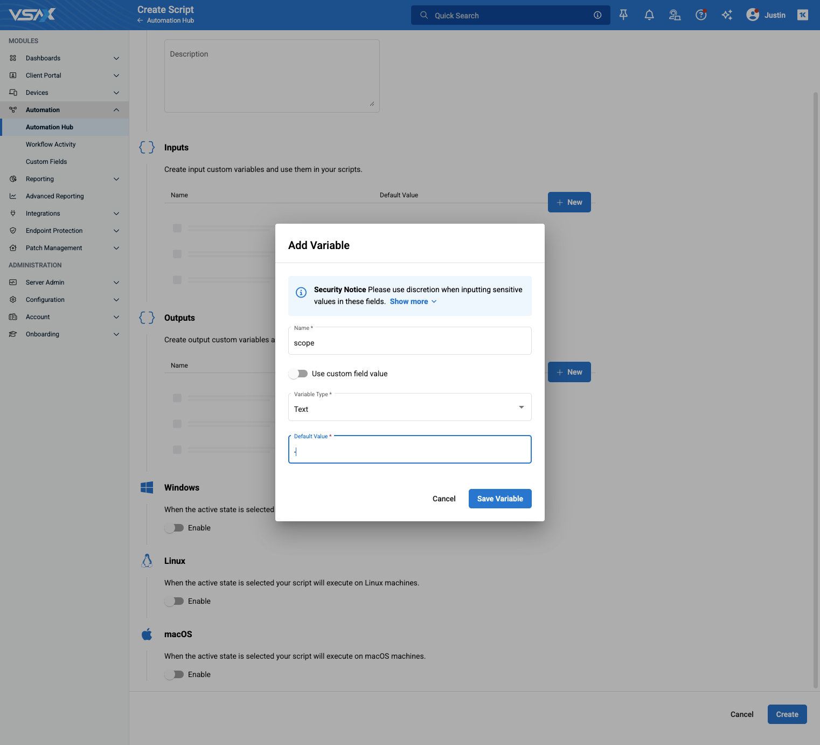Click the AI sparkle icon

(727, 15)
